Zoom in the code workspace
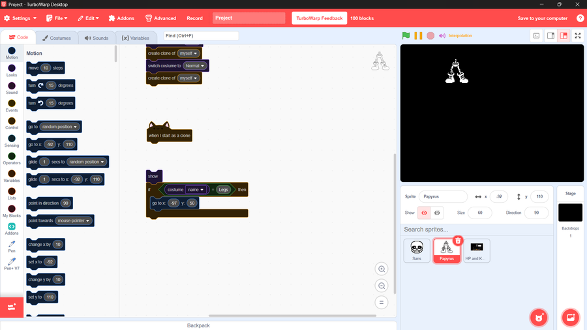This screenshot has height=330, width=587. [x=382, y=269]
